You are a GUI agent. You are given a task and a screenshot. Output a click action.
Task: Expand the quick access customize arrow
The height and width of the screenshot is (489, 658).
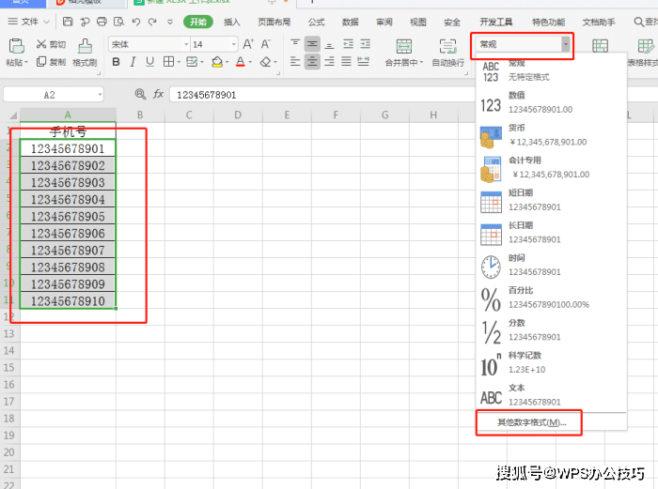coord(170,22)
